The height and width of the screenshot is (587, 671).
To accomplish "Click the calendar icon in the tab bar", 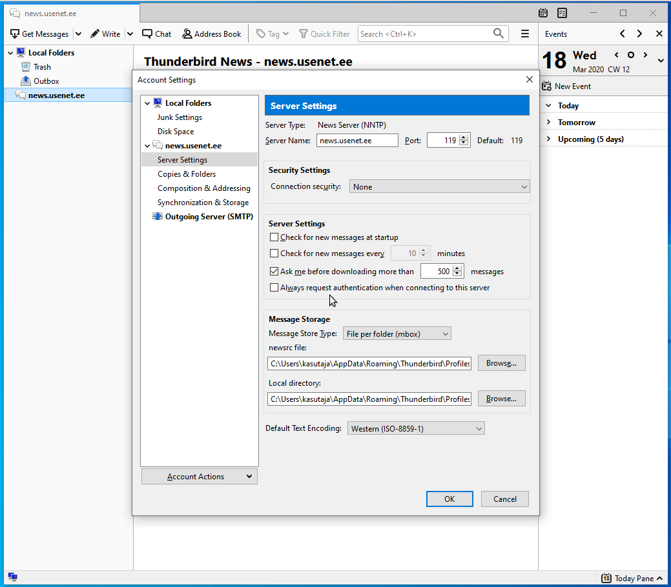I will [x=543, y=13].
